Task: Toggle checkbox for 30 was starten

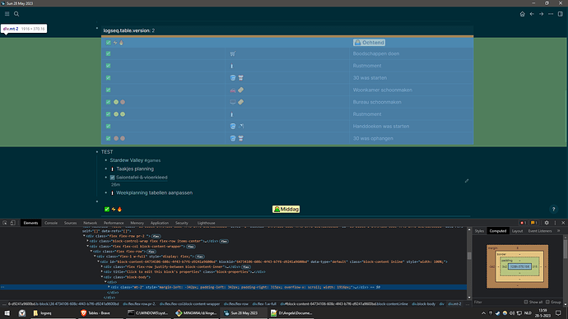Action: [109, 78]
